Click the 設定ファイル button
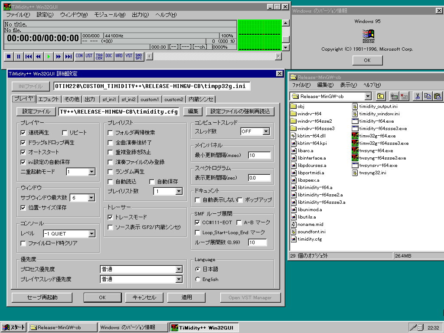 (36, 111)
